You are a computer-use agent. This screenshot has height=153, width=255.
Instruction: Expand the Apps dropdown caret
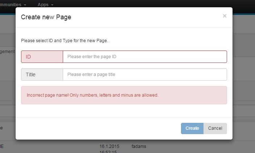point(53,5)
